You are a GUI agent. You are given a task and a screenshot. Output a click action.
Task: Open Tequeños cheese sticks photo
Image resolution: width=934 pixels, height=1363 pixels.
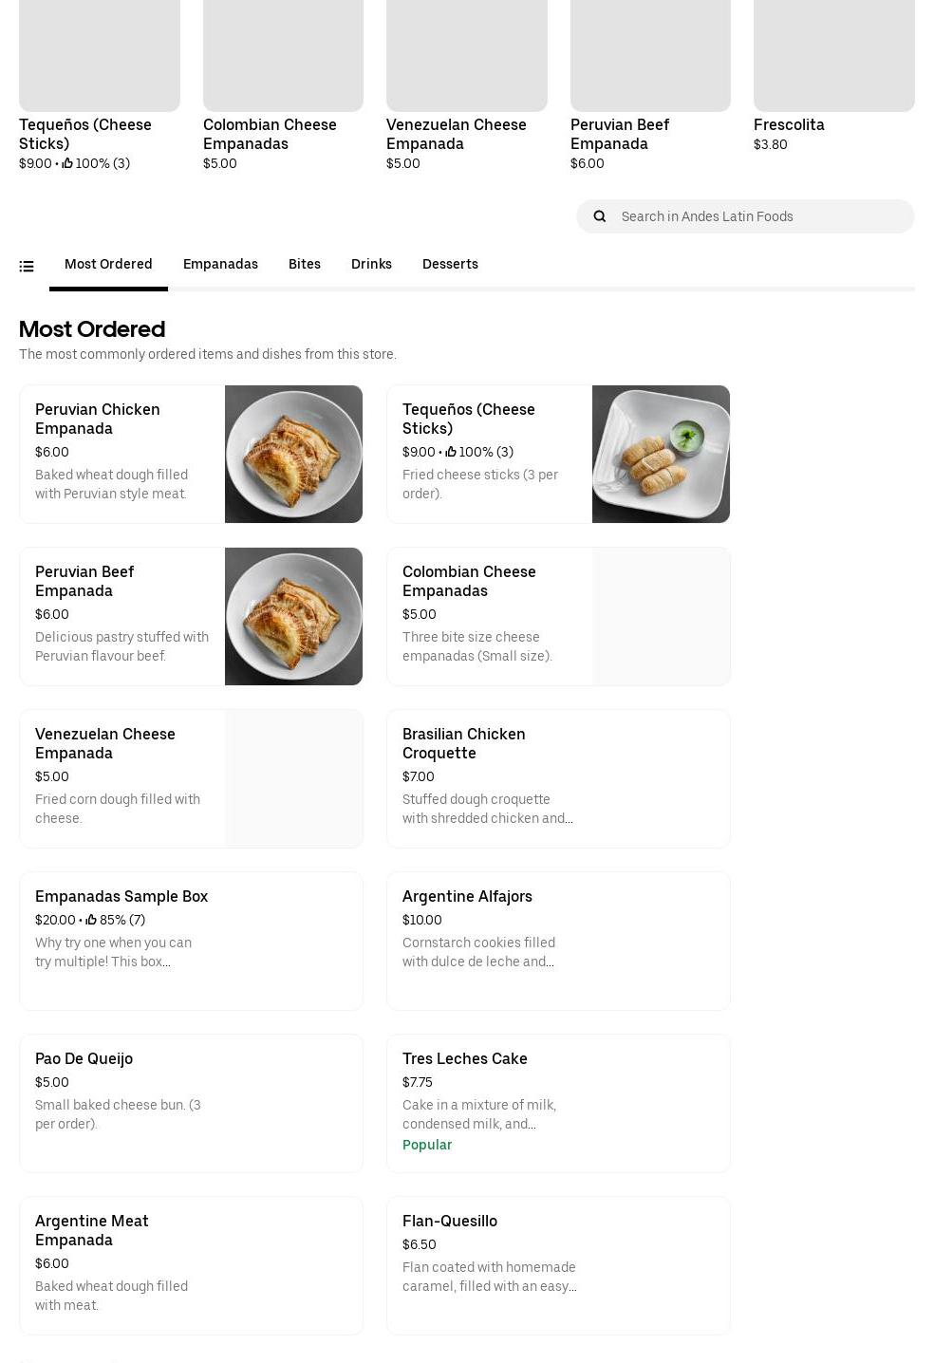click(661, 454)
